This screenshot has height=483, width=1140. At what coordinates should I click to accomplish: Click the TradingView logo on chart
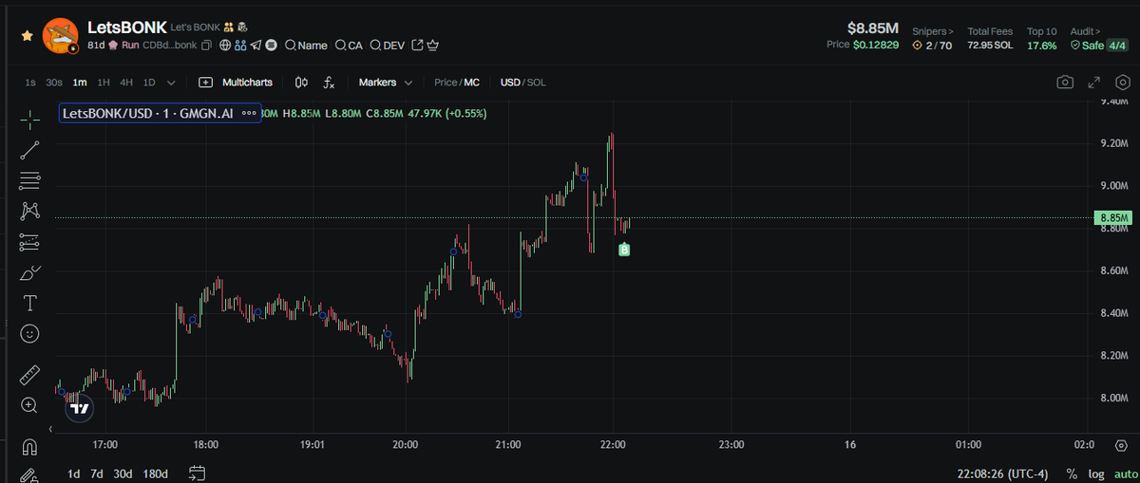81,409
